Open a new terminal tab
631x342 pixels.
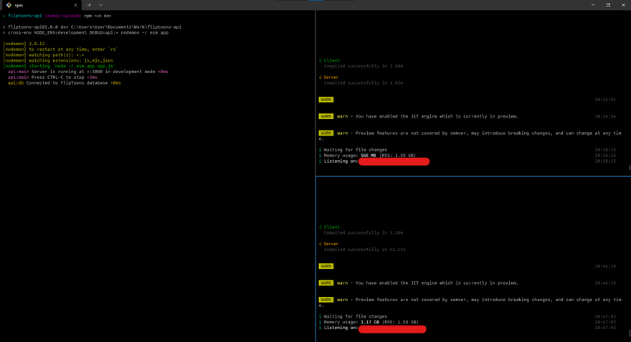(x=89, y=5)
